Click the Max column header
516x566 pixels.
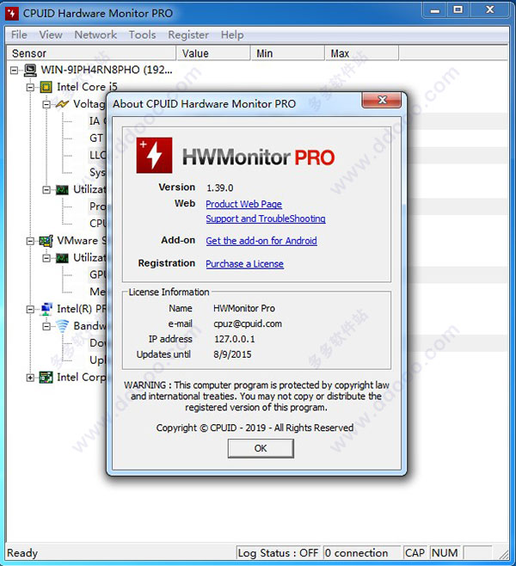point(362,53)
